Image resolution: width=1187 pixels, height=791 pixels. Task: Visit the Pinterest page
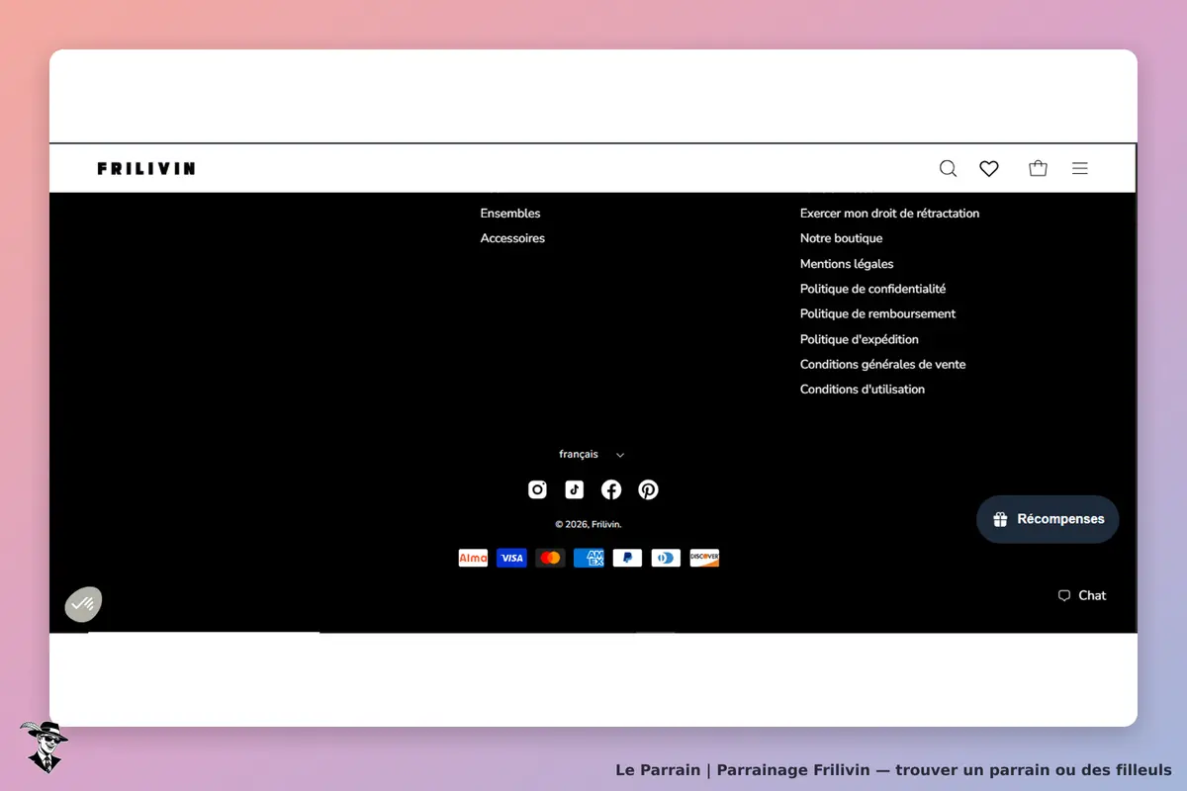pos(648,489)
